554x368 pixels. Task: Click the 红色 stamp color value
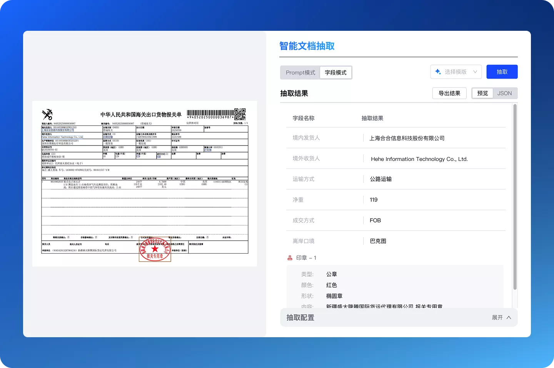point(331,285)
